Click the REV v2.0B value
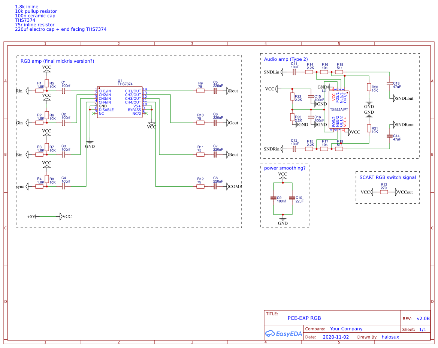 pyautogui.click(x=423, y=318)
